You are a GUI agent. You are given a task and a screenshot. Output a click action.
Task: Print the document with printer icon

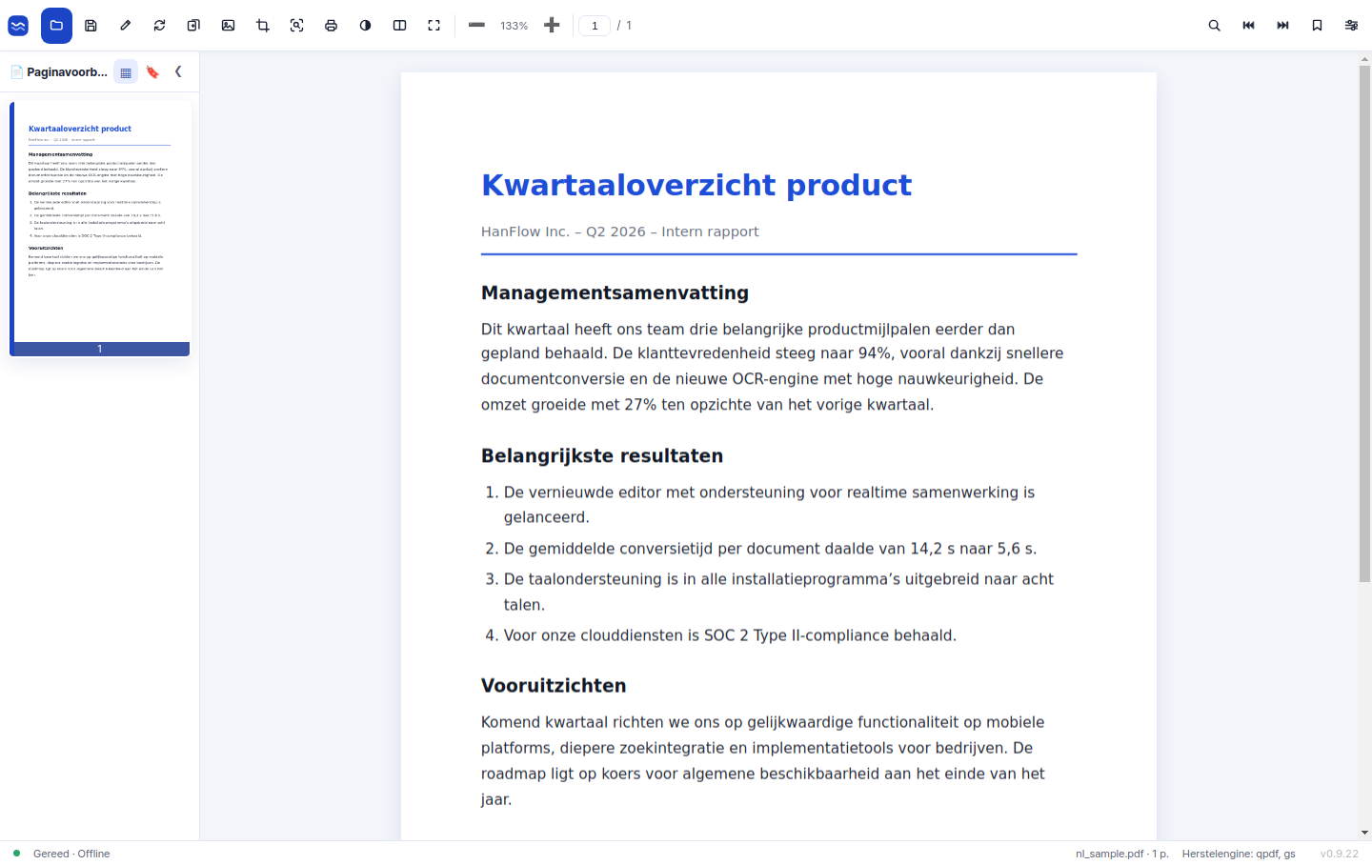tap(331, 26)
